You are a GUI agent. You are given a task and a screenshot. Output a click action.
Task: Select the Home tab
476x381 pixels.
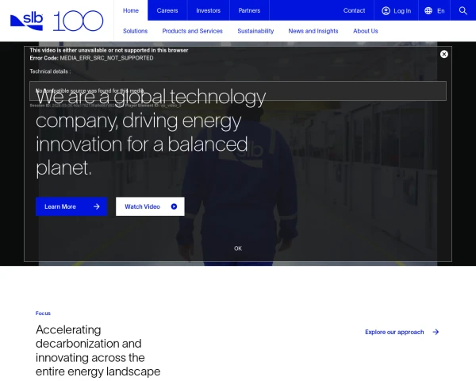coord(131,10)
